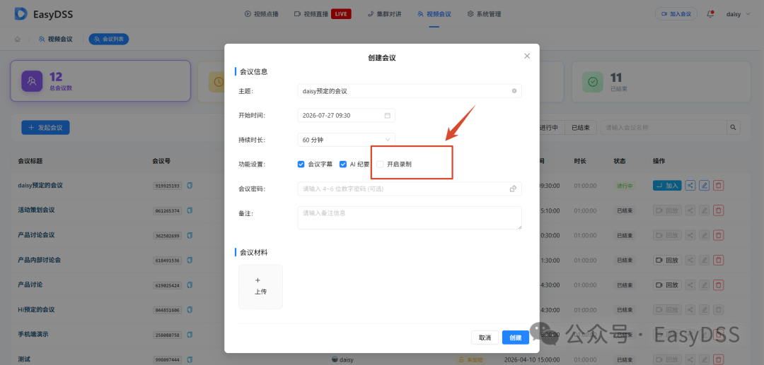Open the 系统管理 menu
The width and height of the screenshot is (764, 365).
point(484,14)
